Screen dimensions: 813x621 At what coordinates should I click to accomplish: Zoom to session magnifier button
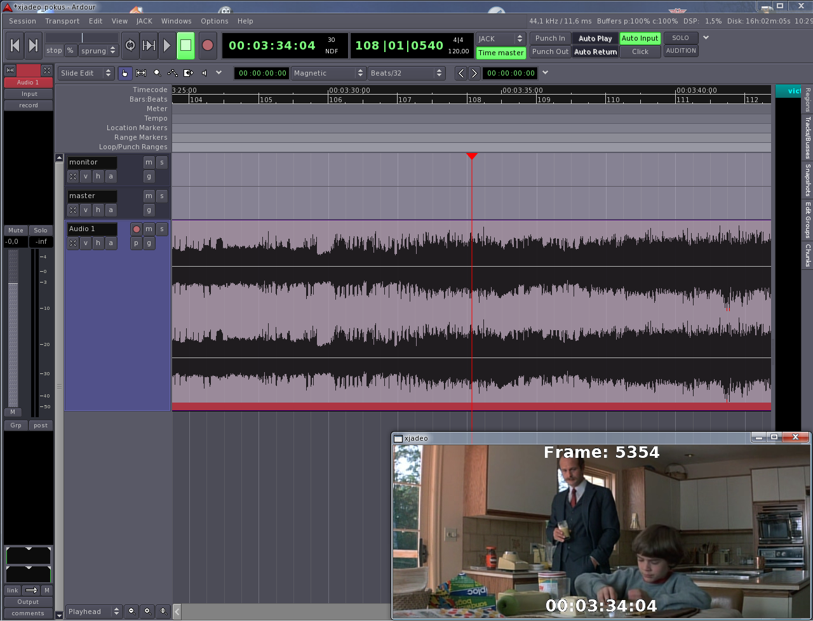point(164,611)
